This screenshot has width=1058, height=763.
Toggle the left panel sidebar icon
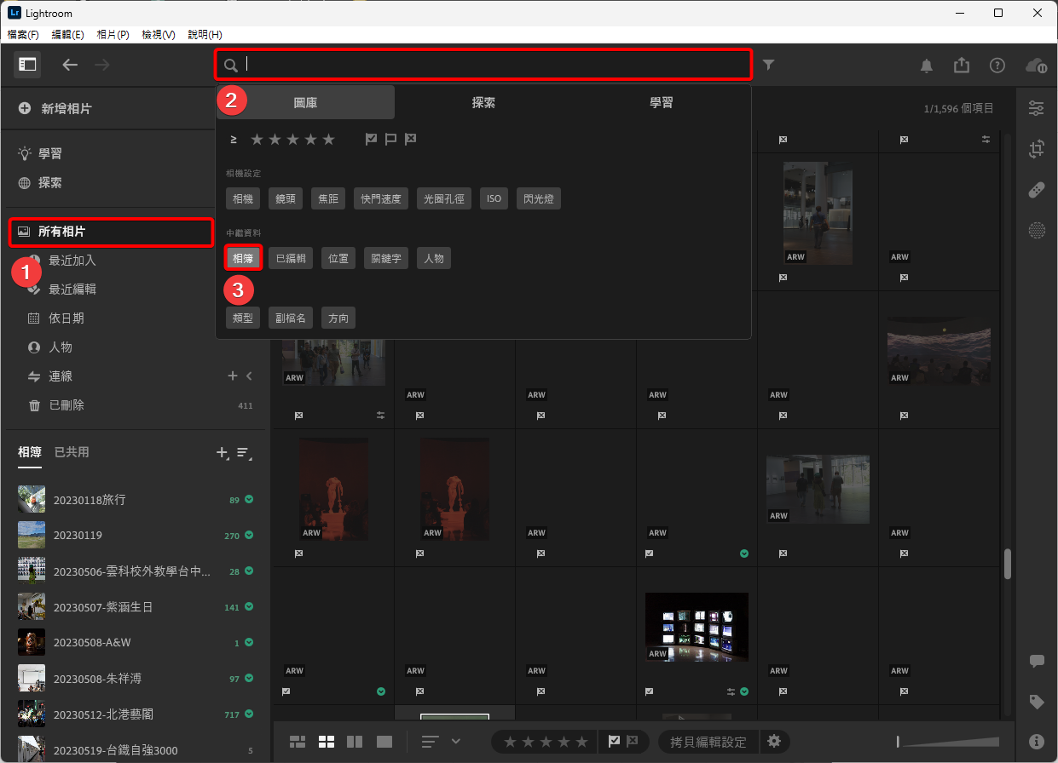pyautogui.click(x=27, y=65)
